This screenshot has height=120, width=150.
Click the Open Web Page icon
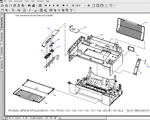6,5
